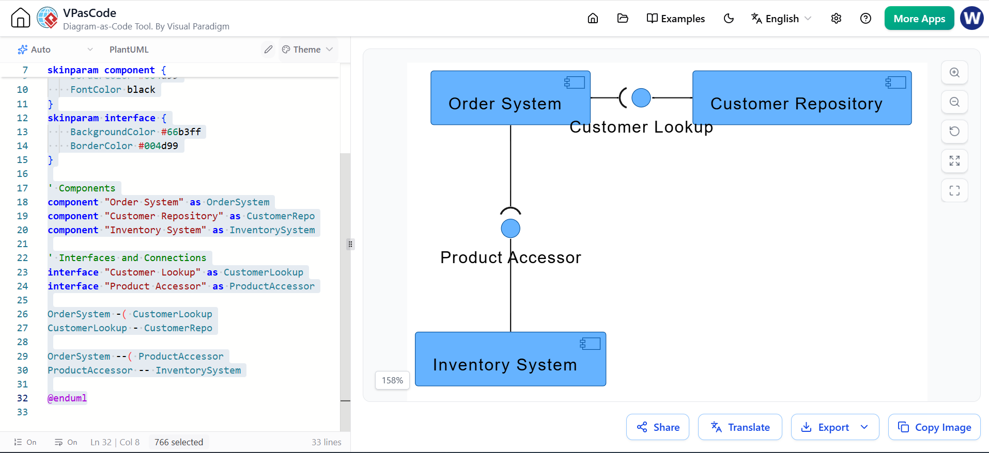This screenshot has width=989, height=453.
Task: Open the Examples menu
Action: click(675, 19)
